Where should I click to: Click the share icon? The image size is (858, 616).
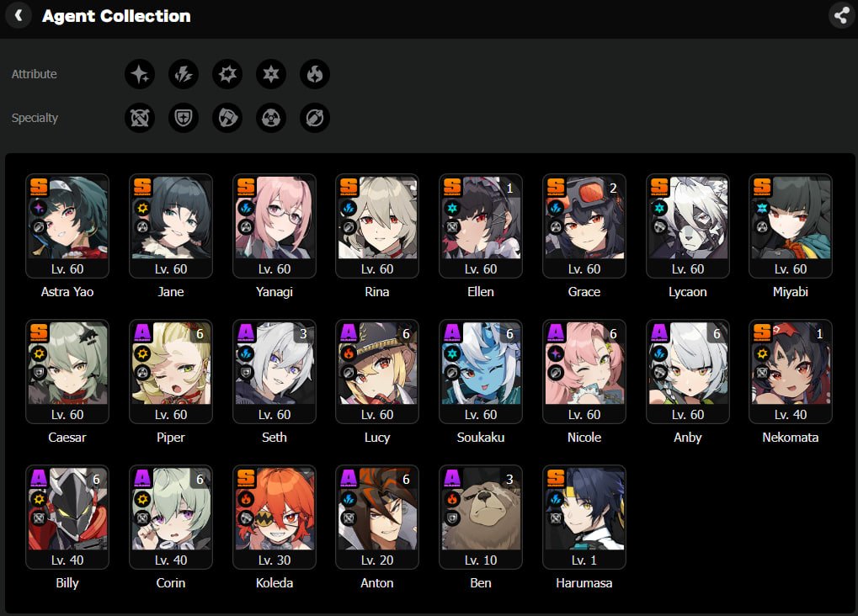pos(841,15)
